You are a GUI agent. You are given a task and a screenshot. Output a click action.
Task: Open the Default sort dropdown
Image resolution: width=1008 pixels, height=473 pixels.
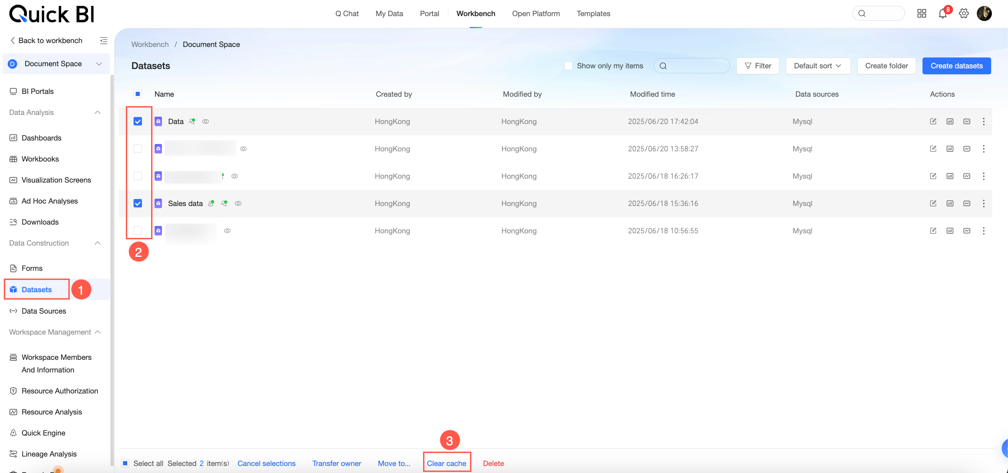click(817, 66)
